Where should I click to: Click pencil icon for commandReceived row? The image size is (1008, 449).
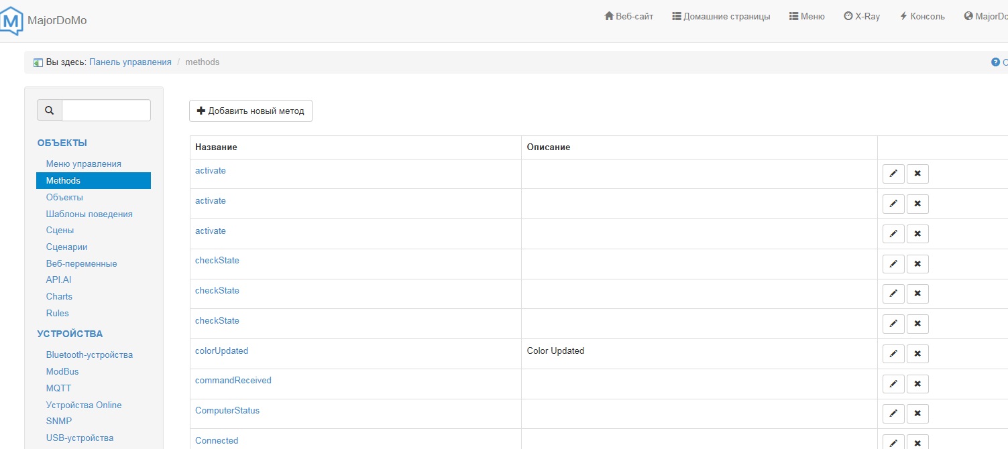[x=893, y=384]
